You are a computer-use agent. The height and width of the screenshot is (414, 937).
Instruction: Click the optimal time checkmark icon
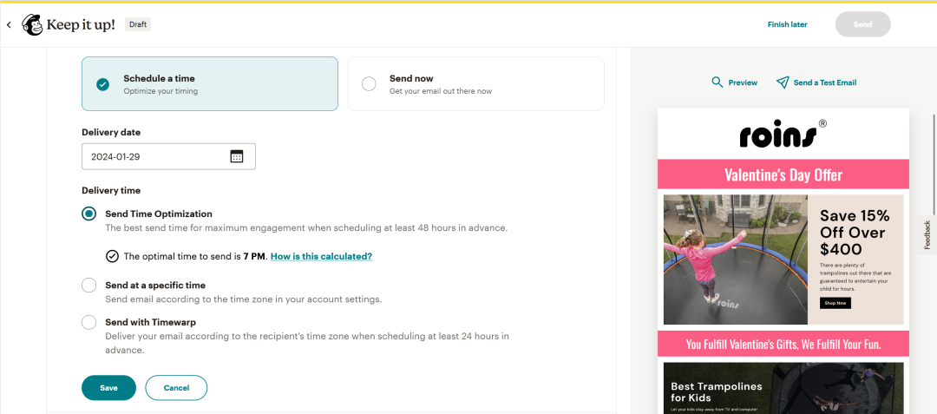[x=112, y=256]
